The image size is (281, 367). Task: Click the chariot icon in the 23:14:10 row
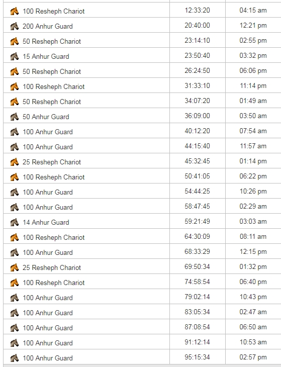(15, 41)
